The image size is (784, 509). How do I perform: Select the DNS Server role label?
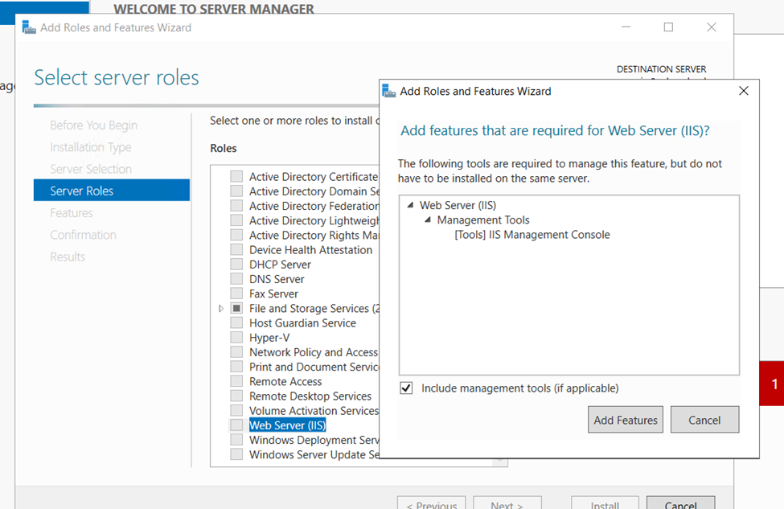(277, 279)
